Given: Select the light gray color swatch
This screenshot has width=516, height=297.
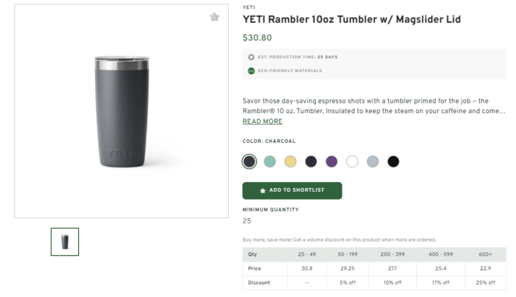Looking at the screenshot, I should 373,161.
